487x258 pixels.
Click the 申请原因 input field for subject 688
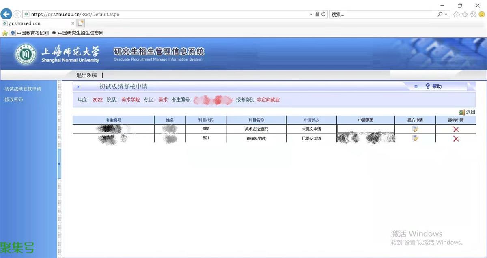[x=365, y=129]
